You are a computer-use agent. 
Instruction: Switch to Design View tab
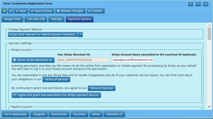coord(13,19)
